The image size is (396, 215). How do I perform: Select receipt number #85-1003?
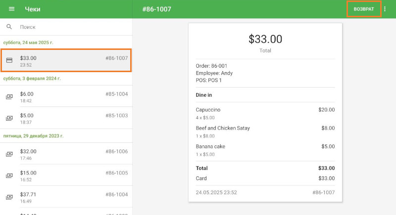[116, 116]
